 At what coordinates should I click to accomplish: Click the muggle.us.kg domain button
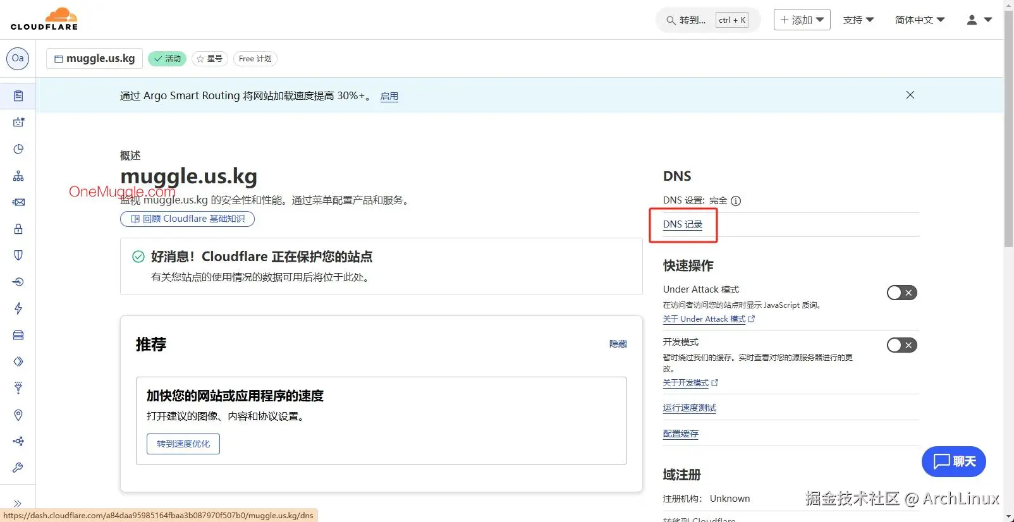(x=94, y=58)
